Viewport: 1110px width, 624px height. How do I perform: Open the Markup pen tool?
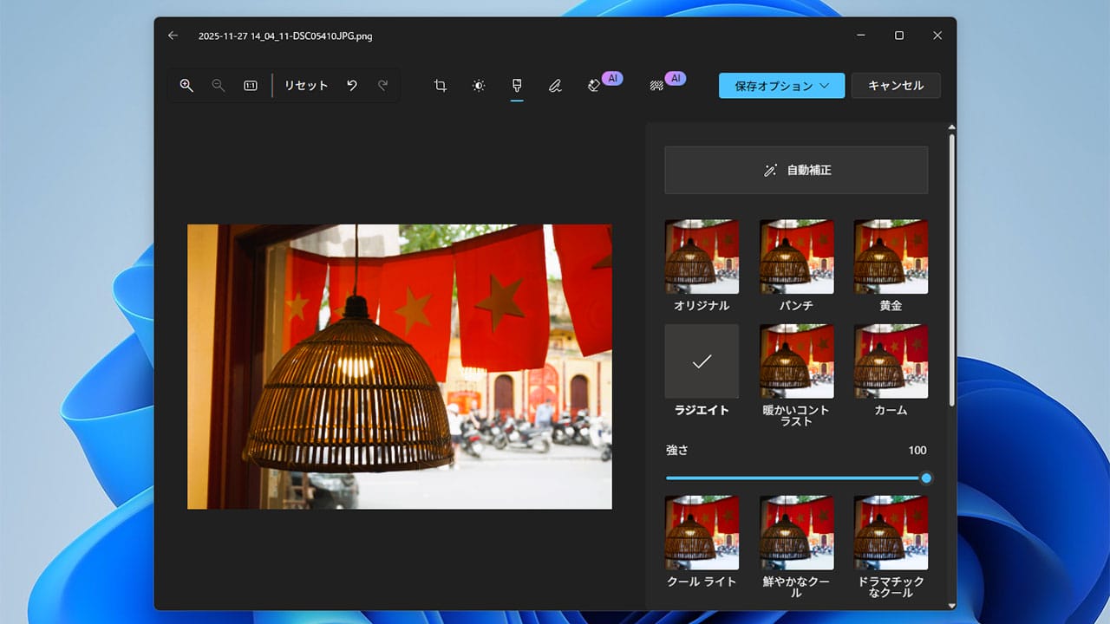[x=555, y=85]
